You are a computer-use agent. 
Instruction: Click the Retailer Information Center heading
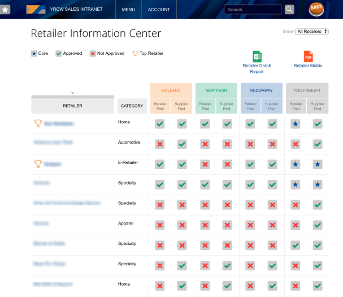[96, 33]
